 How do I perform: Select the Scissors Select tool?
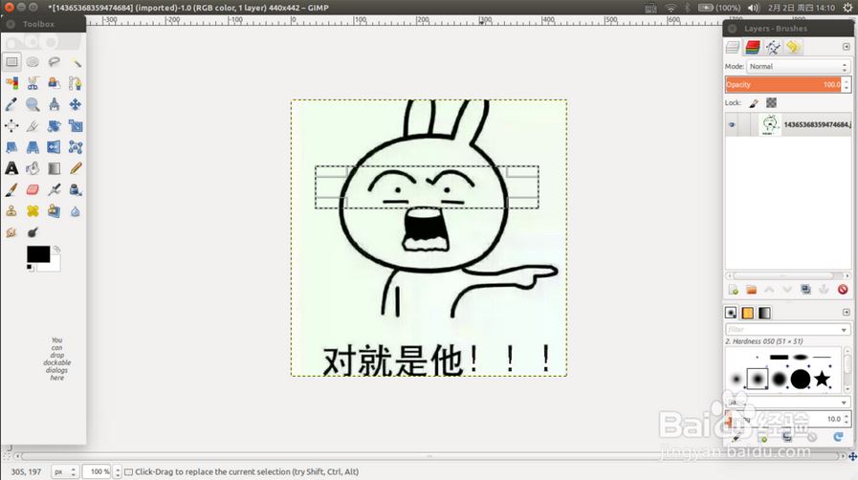tap(33, 83)
